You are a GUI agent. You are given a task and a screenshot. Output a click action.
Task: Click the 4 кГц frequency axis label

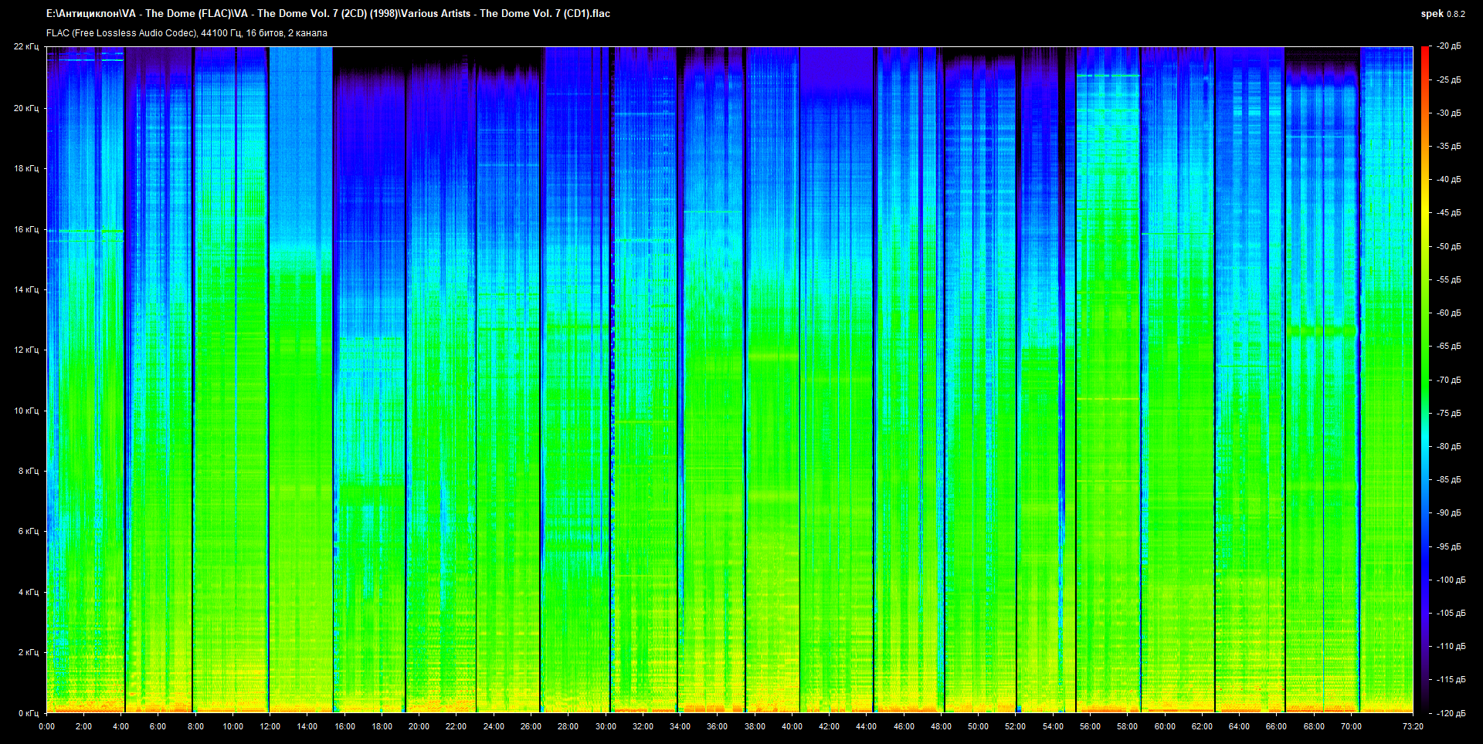click(28, 592)
